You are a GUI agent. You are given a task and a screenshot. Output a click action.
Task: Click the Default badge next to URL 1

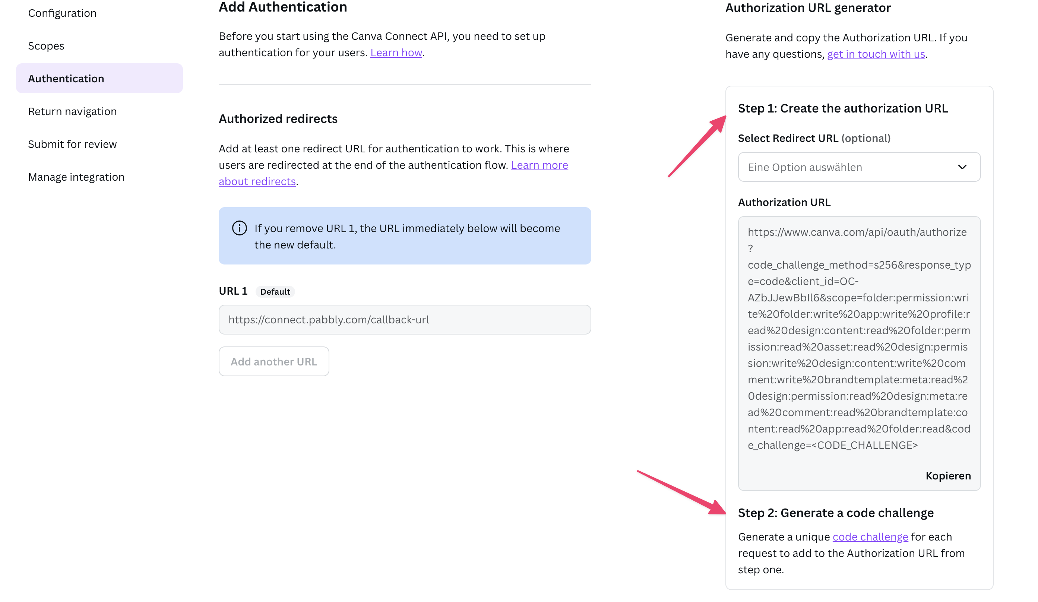[x=275, y=292]
